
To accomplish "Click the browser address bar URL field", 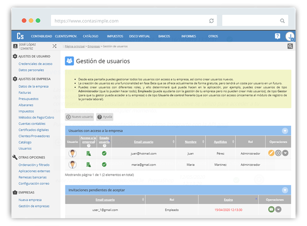I will tap(134, 21).
